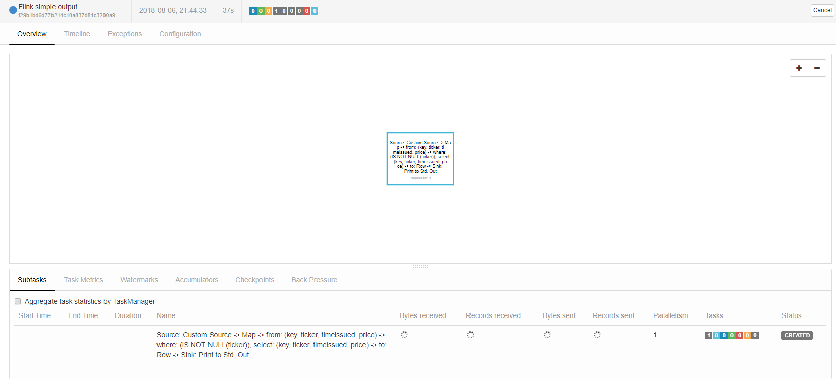Click the red task count badge in header

click(307, 11)
